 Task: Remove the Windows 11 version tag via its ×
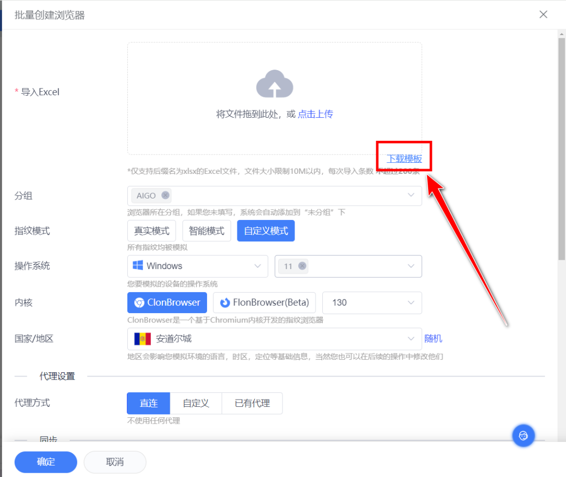pos(302,266)
